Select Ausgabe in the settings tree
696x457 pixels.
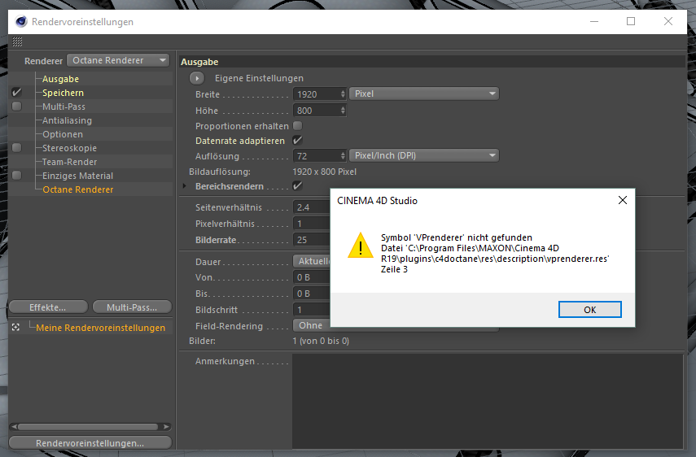coord(60,79)
